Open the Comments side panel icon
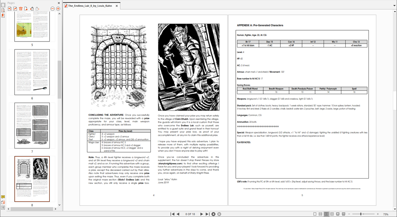 [3, 197]
